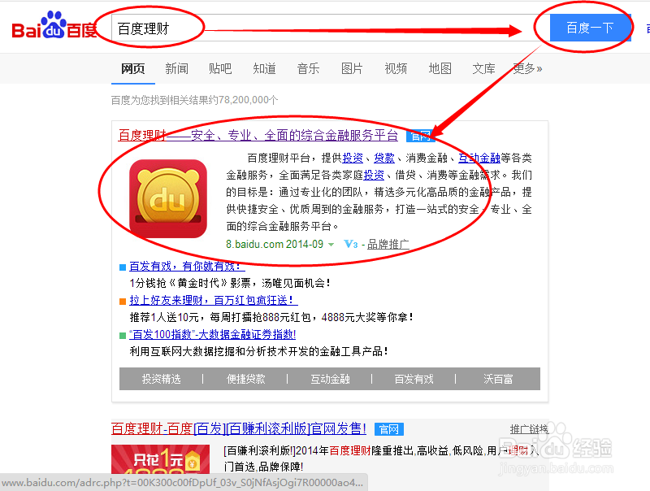Click the blue 官网 badge on the first result

coord(419,136)
